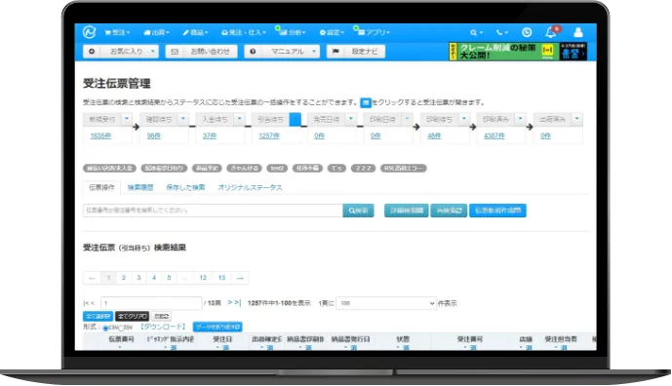Open the 1635件 count link
Screen dimensions: 672x386
coord(100,135)
